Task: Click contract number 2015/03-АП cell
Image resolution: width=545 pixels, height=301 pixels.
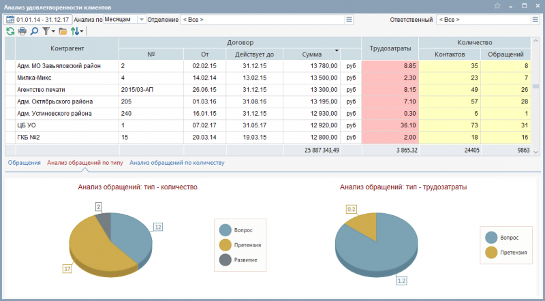Action: click(151, 90)
